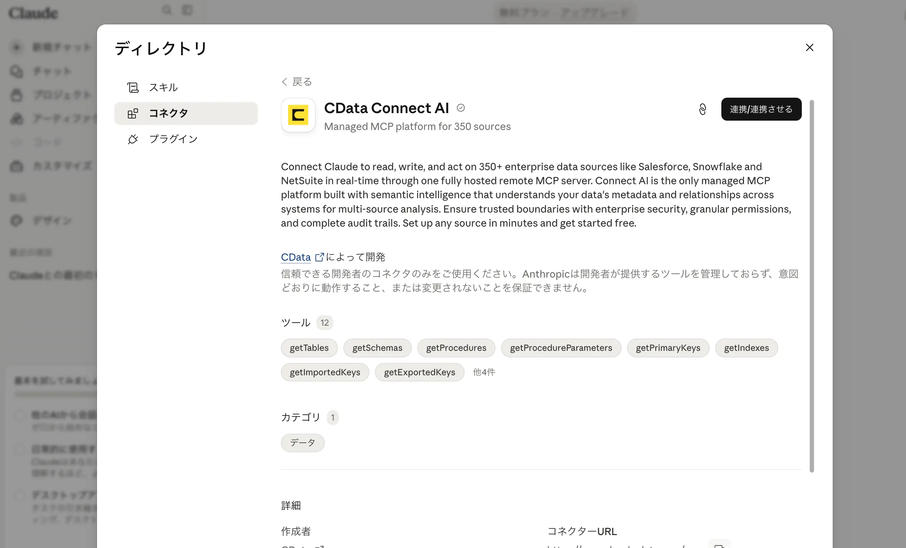Select the getProcedures tool chip
906x548 pixels.
[456, 348]
